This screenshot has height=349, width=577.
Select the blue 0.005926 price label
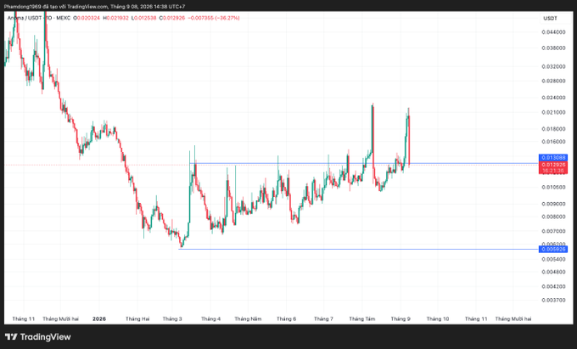tap(553, 250)
